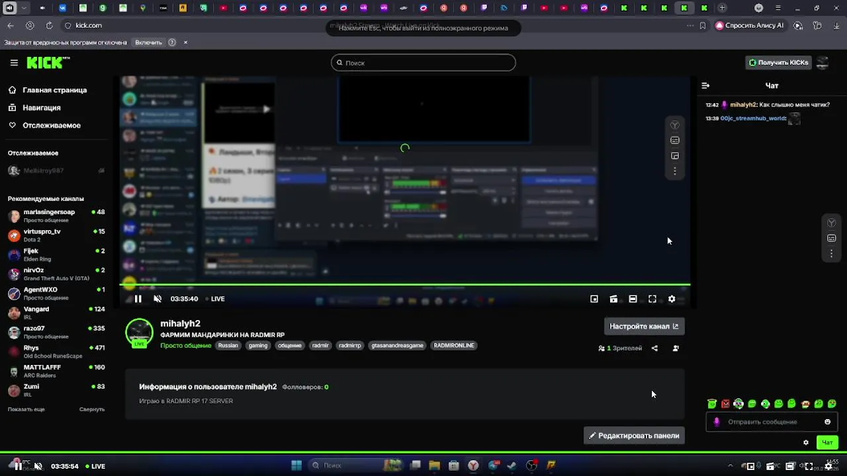The width and height of the screenshot is (847, 476).
Task: Click Настройте канал button
Action: tap(644, 326)
